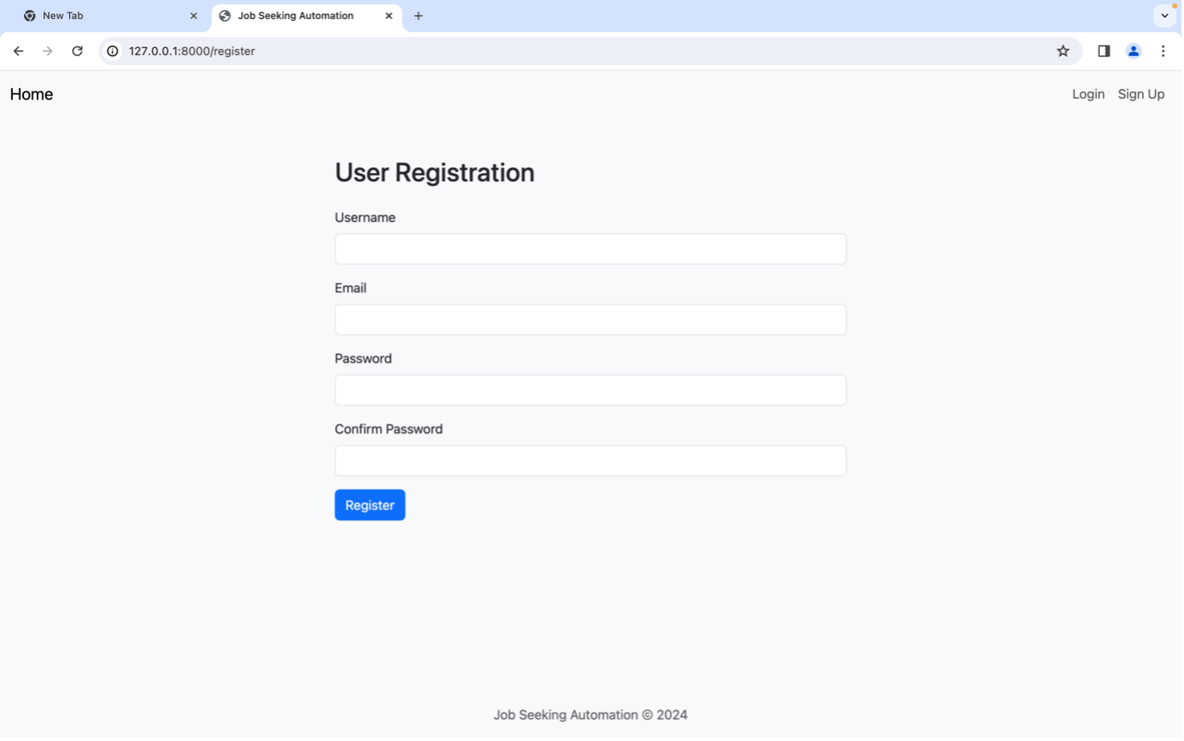Expand the tab search dropdown
This screenshot has width=1184, height=741.
coord(1164,16)
